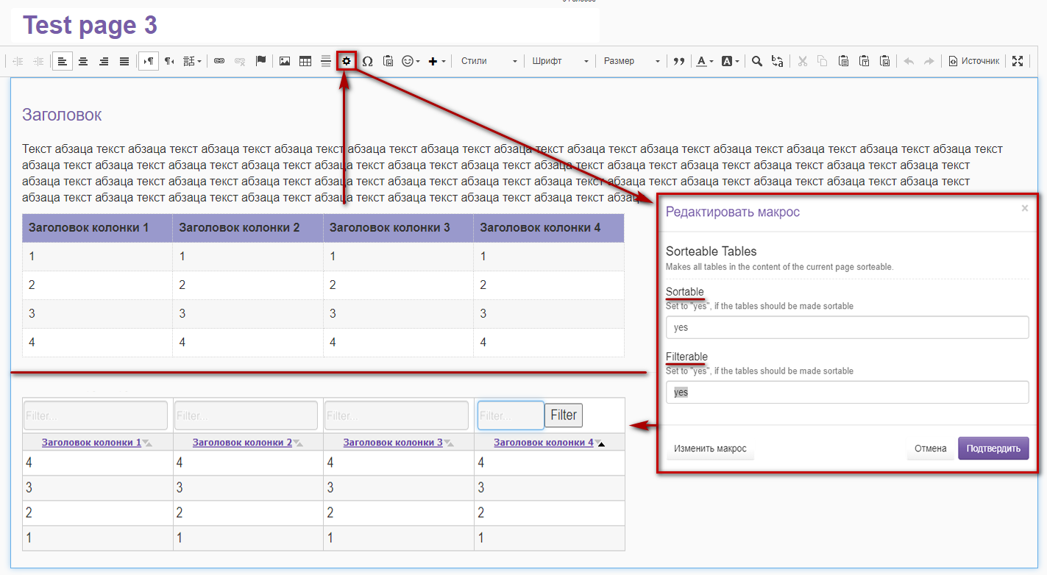
Task: Click Отмена cancel button
Action: 930,449
